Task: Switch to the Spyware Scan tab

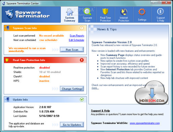Action: pos(87,15)
